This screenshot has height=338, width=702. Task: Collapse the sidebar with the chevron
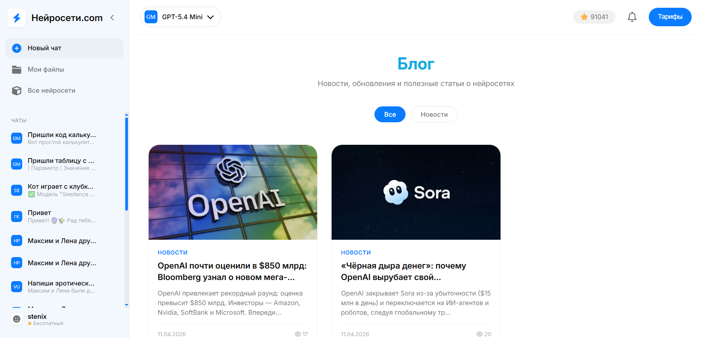(112, 18)
